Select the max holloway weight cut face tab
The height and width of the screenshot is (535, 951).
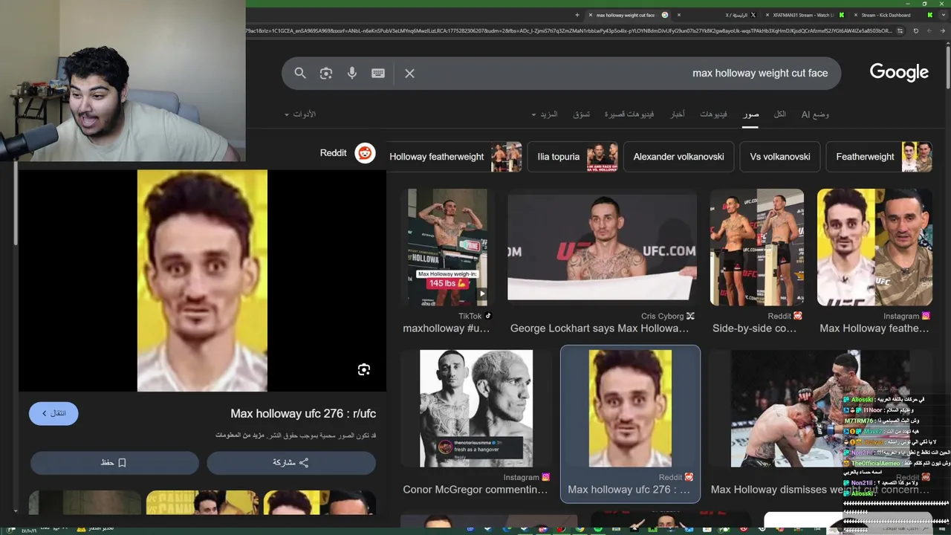(x=628, y=15)
